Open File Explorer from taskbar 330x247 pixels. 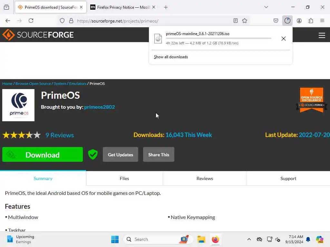(201, 239)
